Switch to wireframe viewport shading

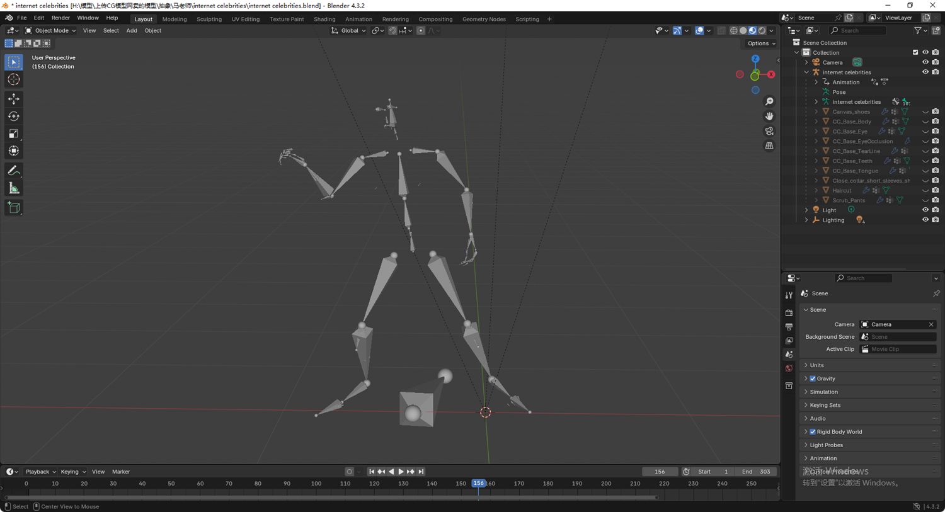pos(734,30)
